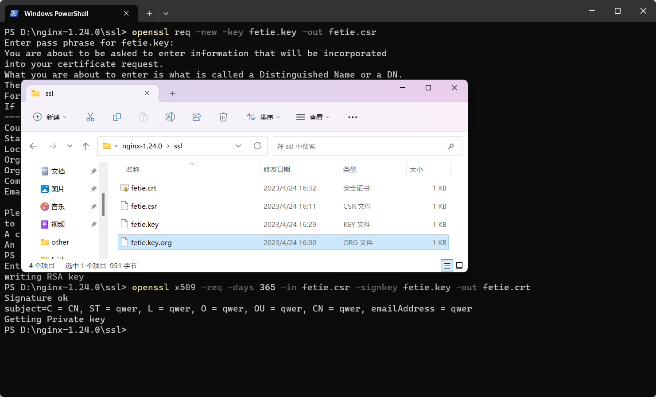Open the 新建 dropdown menu

(50, 117)
